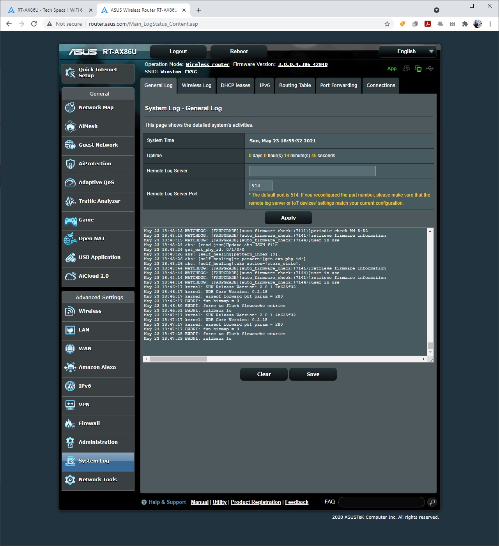Open Traffic Analyzer icon in sidebar

click(x=70, y=201)
